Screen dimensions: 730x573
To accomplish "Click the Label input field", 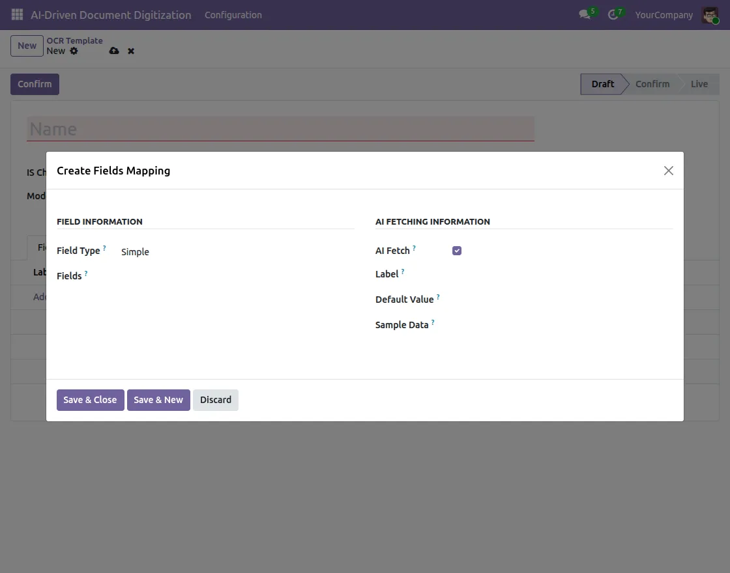I will tap(562, 274).
